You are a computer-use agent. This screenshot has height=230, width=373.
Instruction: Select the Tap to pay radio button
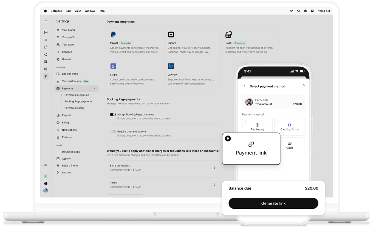(245, 122)
